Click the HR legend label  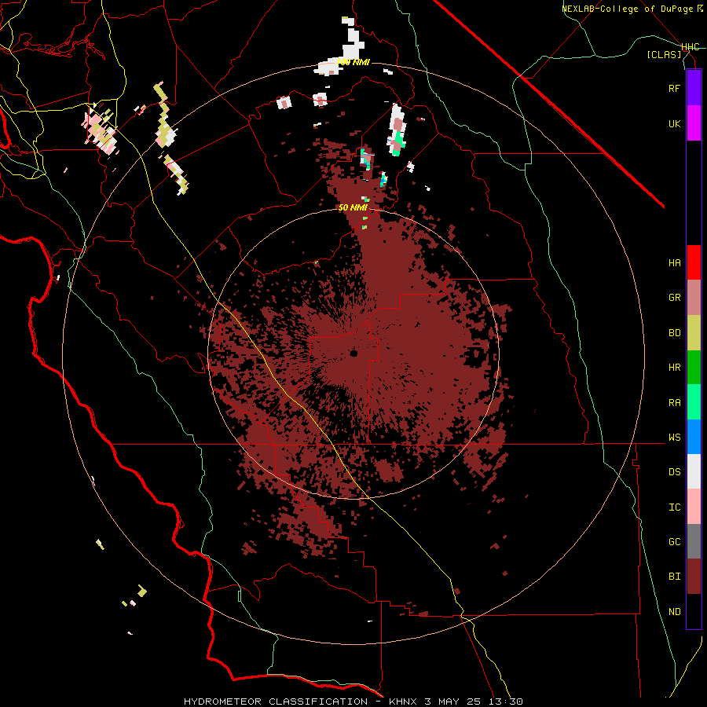click(674, 368)
